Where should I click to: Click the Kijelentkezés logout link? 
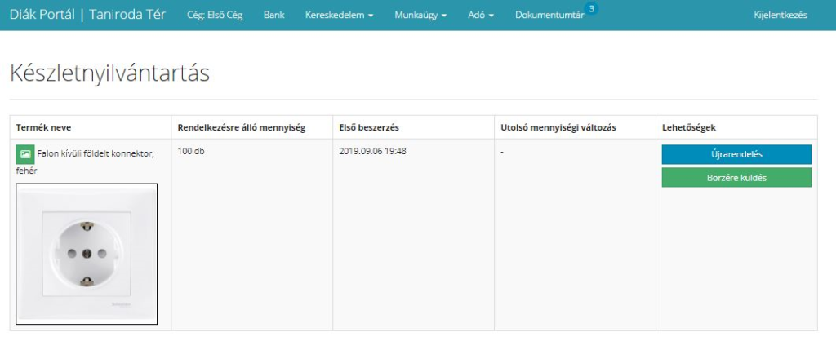click(780, 16)
